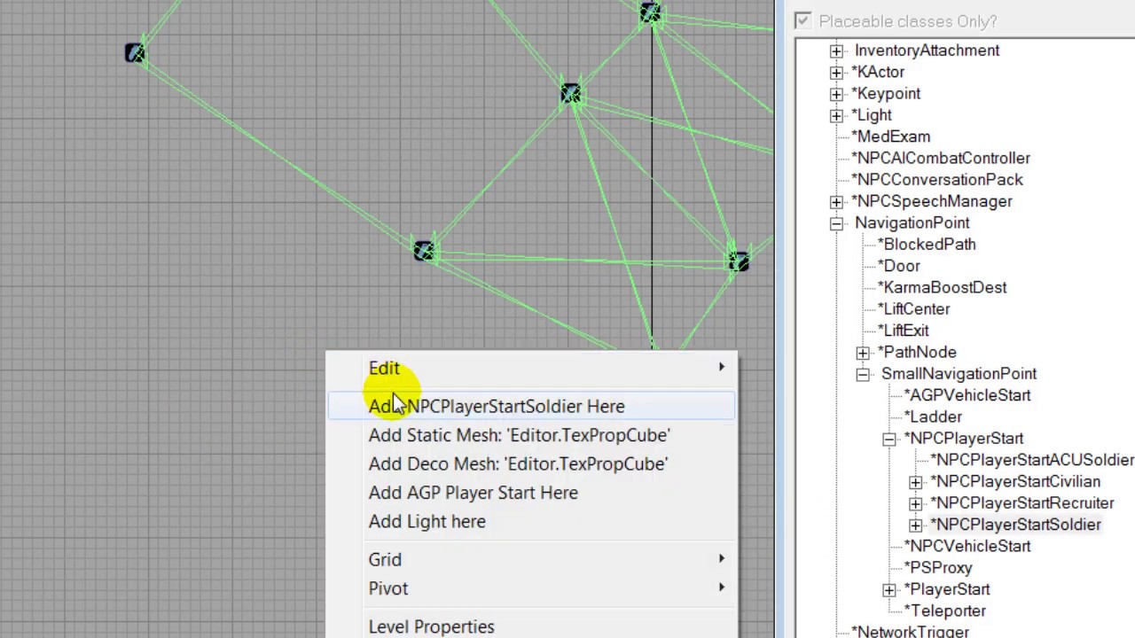Select the *LiftCenter class
This screenshot has width=1135, height=638.
pyautogui.click(x=913, y=309)
